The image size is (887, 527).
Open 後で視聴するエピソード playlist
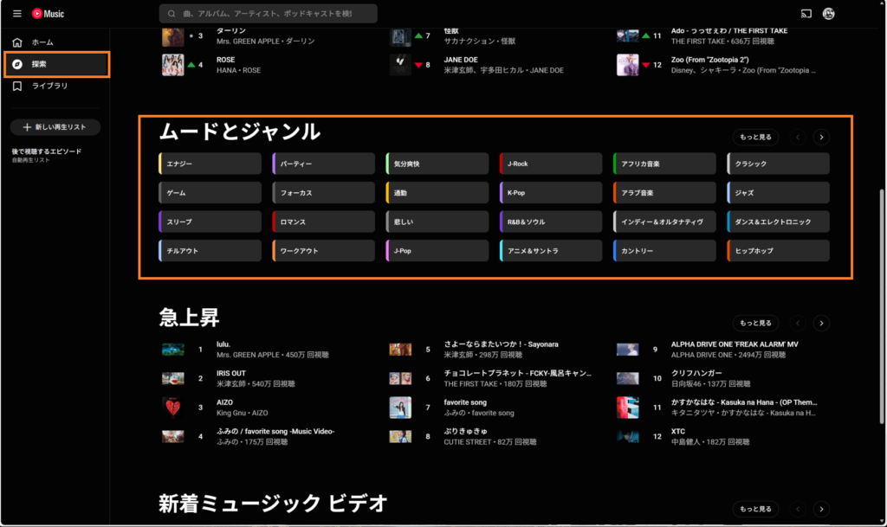47,151
